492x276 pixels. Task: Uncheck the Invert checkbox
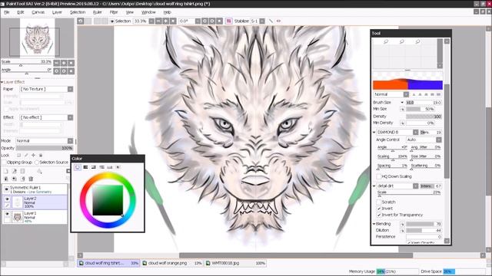[379, 209]
